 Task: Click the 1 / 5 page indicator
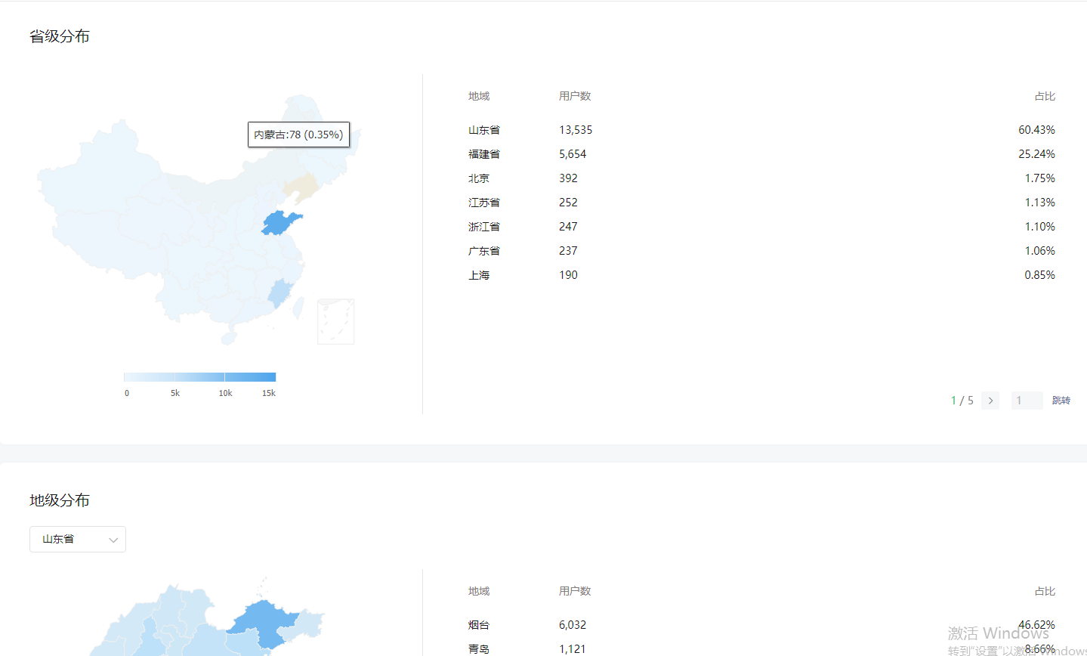point(962,401)
